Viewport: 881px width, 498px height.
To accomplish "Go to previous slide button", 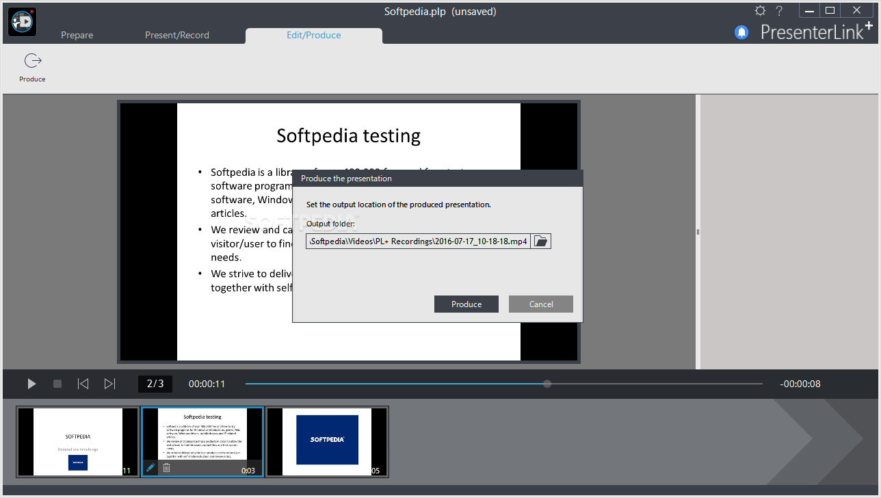I will tap(83, 384).
